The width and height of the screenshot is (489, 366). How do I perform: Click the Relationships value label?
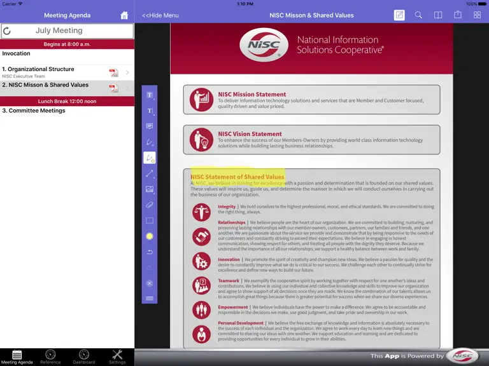pos(232,222)
